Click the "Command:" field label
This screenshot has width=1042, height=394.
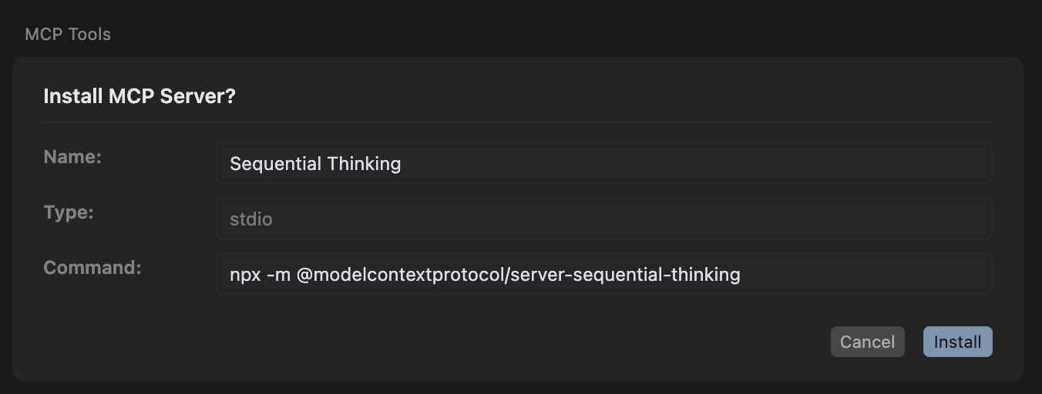tap(92, 268)
